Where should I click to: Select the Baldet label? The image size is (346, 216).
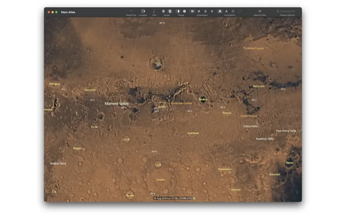[x=289, y=163]
